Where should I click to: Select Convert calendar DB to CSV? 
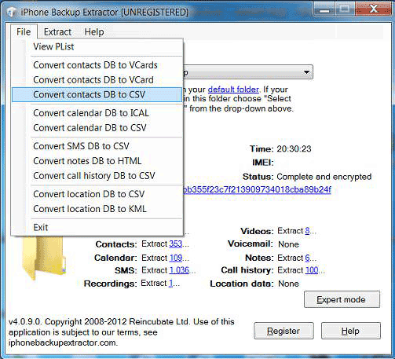[x=97, y=128]
